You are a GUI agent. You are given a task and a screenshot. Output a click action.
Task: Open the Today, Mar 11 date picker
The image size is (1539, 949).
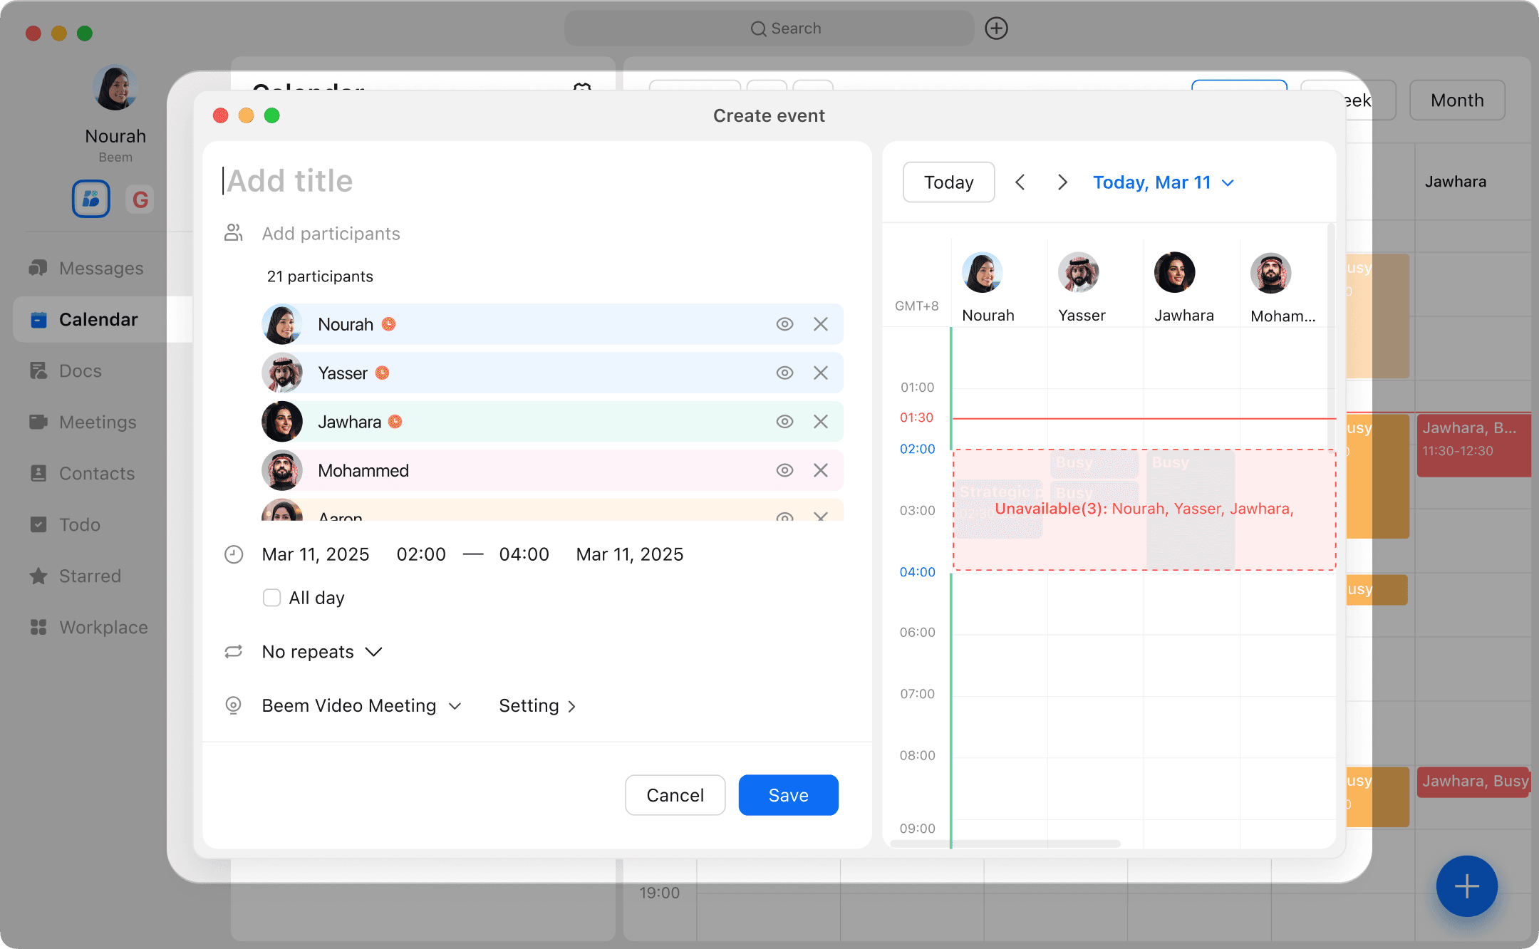[x=1163, y=182]
